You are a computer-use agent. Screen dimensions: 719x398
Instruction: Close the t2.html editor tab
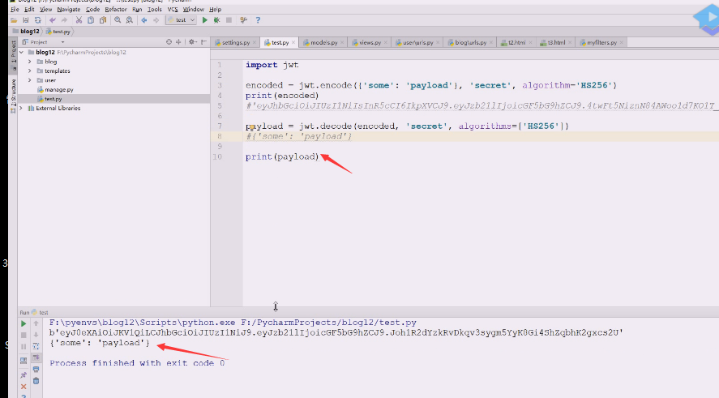pos(531,43)
